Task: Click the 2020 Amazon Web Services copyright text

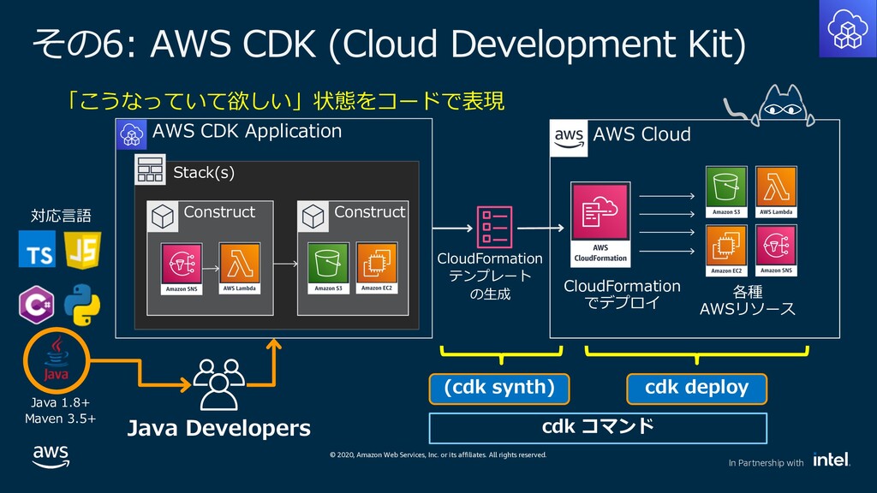Action: tap(438, 455)
